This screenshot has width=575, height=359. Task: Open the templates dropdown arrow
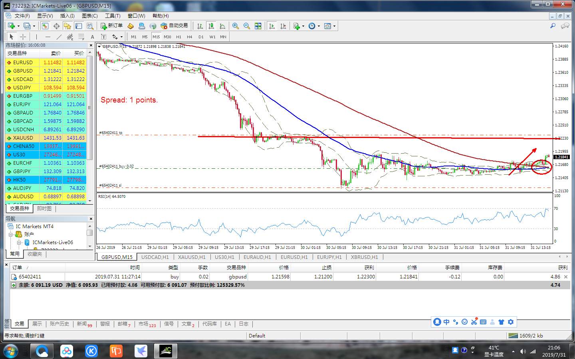pos(334,26)
